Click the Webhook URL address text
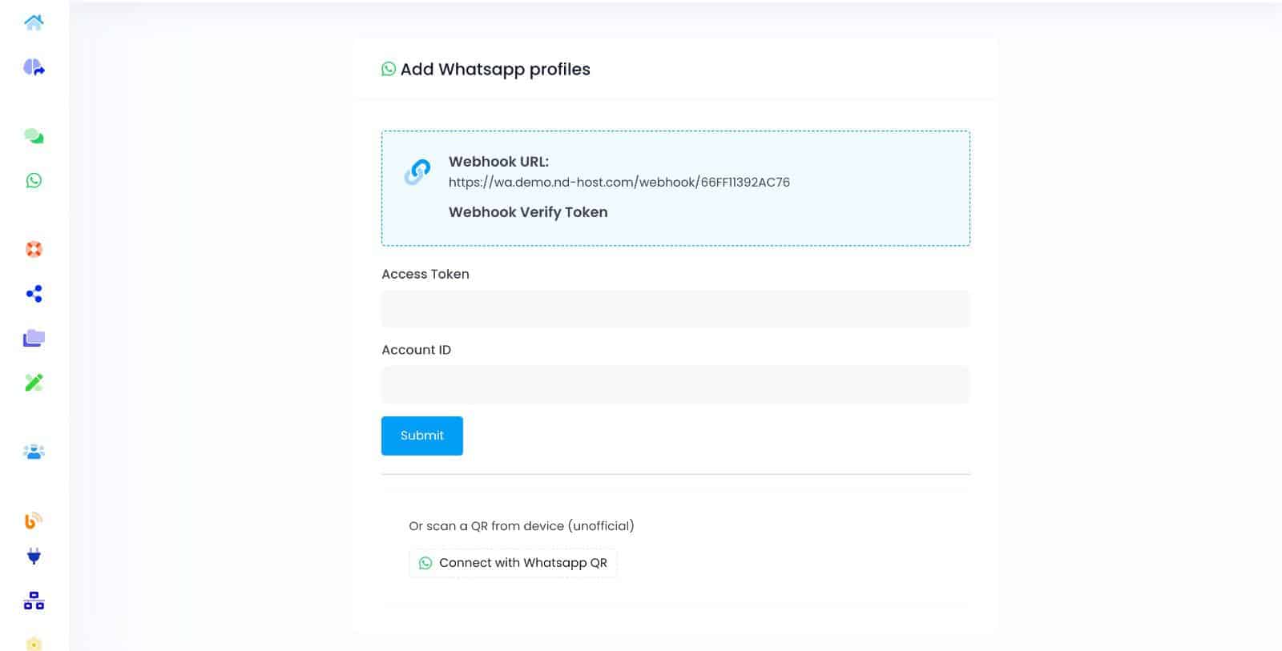1282x651 pixels. [x=619, y=183]
